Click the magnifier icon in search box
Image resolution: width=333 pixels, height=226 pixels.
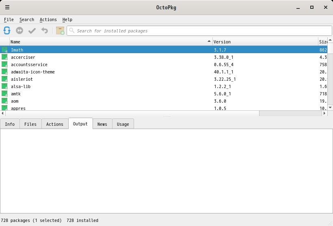(72, 30)
